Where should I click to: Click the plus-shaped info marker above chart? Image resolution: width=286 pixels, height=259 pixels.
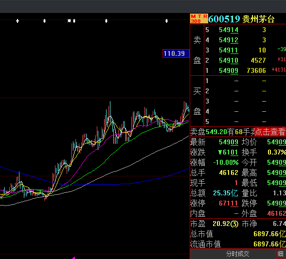pyautogui.click(x=18, y=21)
